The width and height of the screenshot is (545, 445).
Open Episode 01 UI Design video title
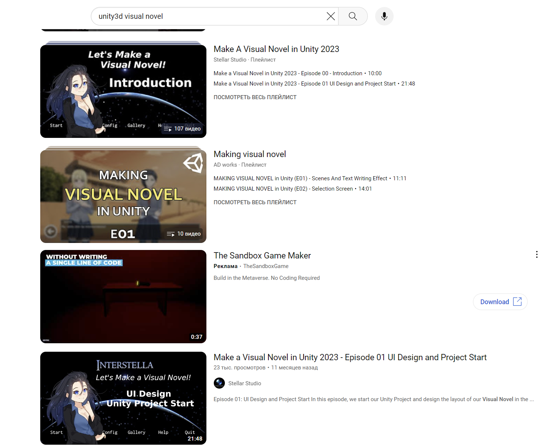(x=350, y=357)
